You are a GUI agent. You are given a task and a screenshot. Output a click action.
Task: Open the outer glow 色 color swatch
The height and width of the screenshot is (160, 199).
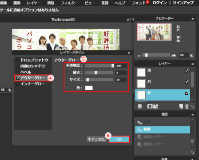point(89,88)
